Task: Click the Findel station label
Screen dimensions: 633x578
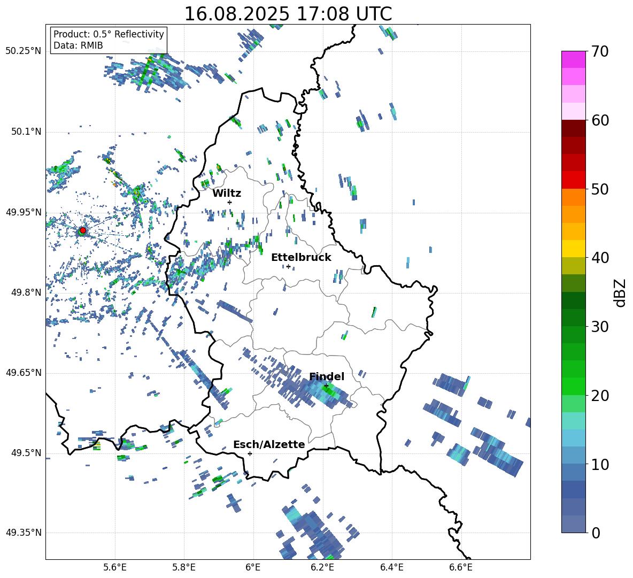Action: 327,376
